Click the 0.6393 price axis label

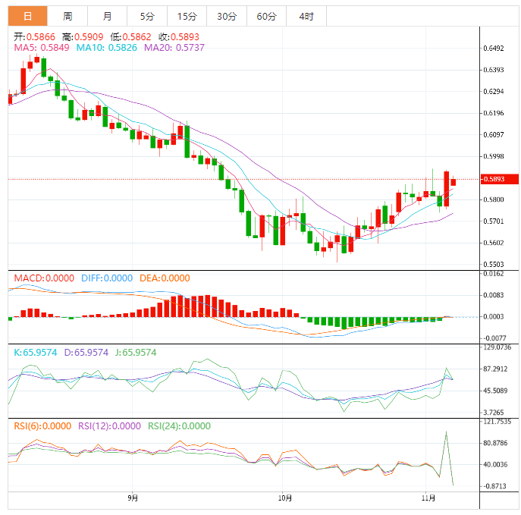pos(494,70)
